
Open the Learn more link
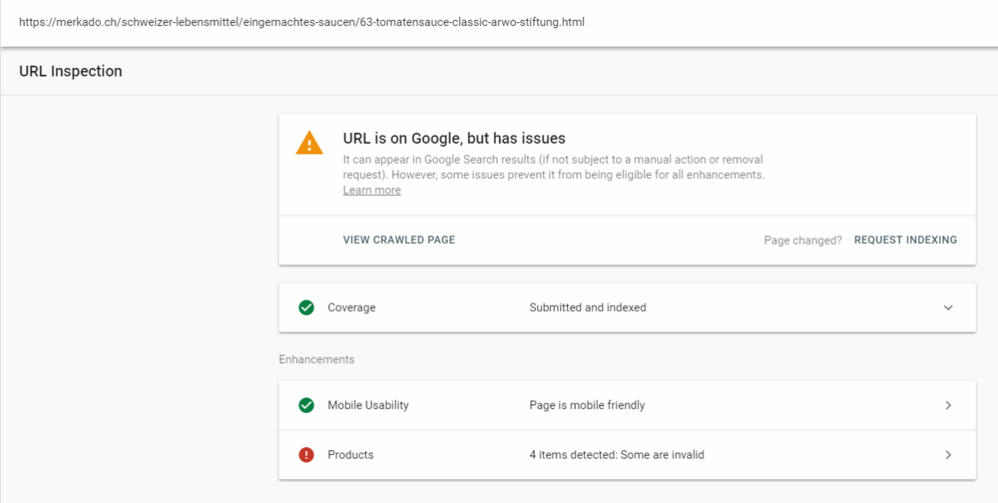point(371,191)
